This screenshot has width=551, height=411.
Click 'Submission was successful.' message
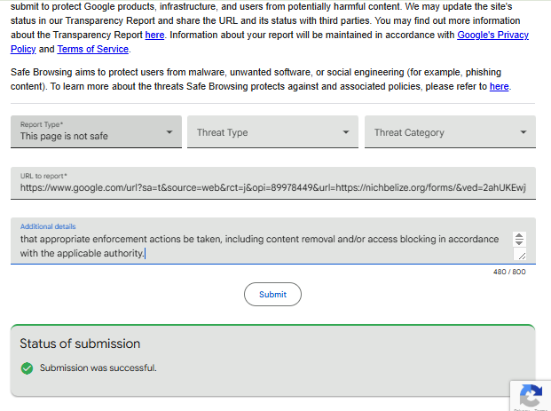pyautogui.click(x=98, y=368)
